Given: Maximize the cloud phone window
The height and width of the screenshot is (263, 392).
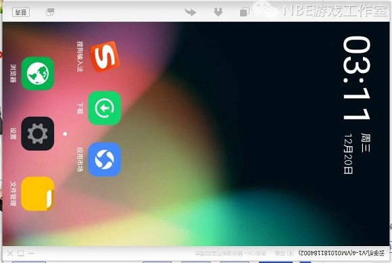Looking at the screenshot, I should coord(21,254).
